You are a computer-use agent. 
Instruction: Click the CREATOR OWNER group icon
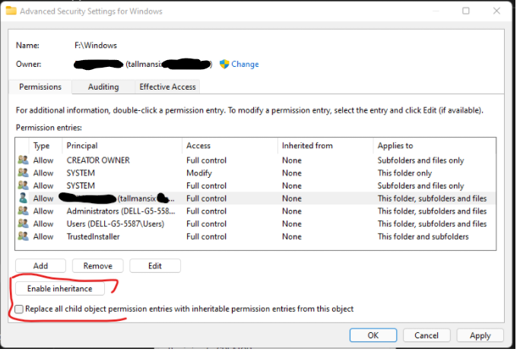click(24, 160)
